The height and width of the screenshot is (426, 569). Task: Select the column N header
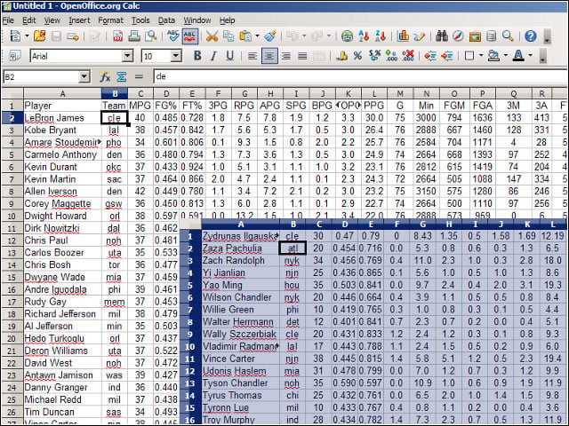[426, 94]
